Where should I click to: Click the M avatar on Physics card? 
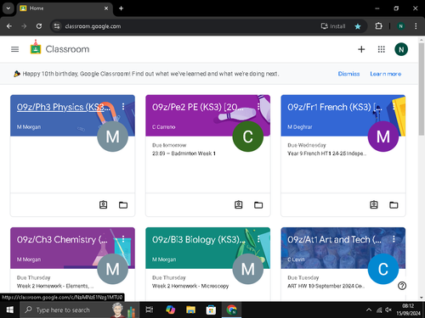click(112, 137)
